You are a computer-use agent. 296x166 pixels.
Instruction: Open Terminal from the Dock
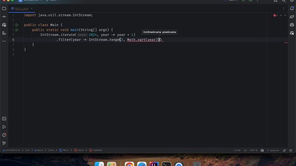[x=166, y=164]
